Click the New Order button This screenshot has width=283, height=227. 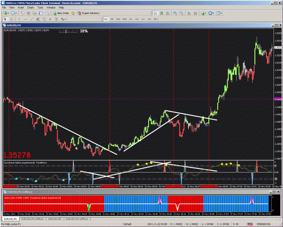pos(61,13)
